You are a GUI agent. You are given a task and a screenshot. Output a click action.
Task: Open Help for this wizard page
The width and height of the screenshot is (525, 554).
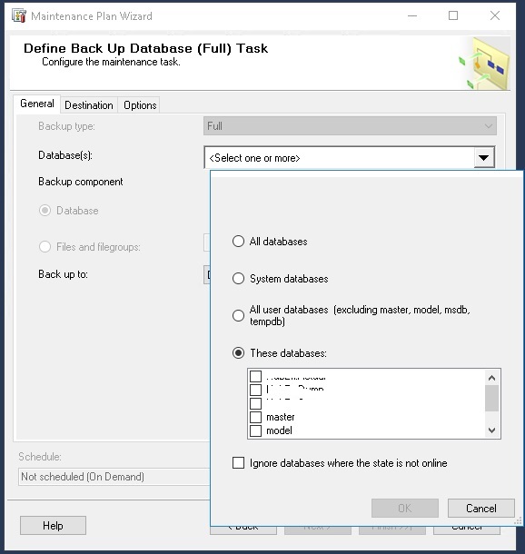[x=53, y=525]
